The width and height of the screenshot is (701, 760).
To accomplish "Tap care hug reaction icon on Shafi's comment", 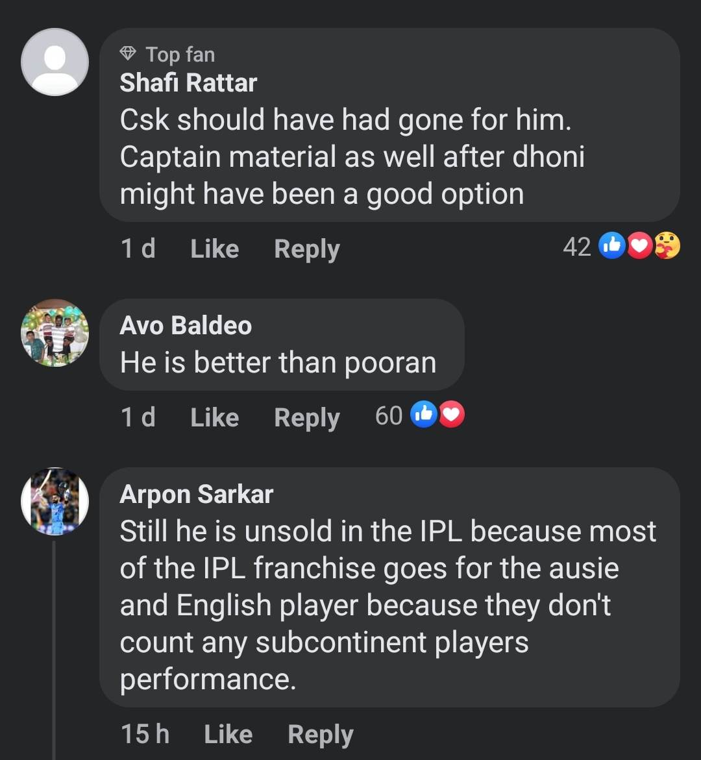I will [667, 246].
